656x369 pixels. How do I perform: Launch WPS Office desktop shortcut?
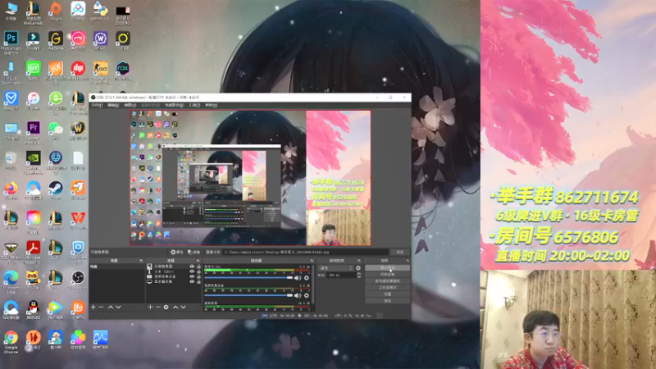[78, 218]
